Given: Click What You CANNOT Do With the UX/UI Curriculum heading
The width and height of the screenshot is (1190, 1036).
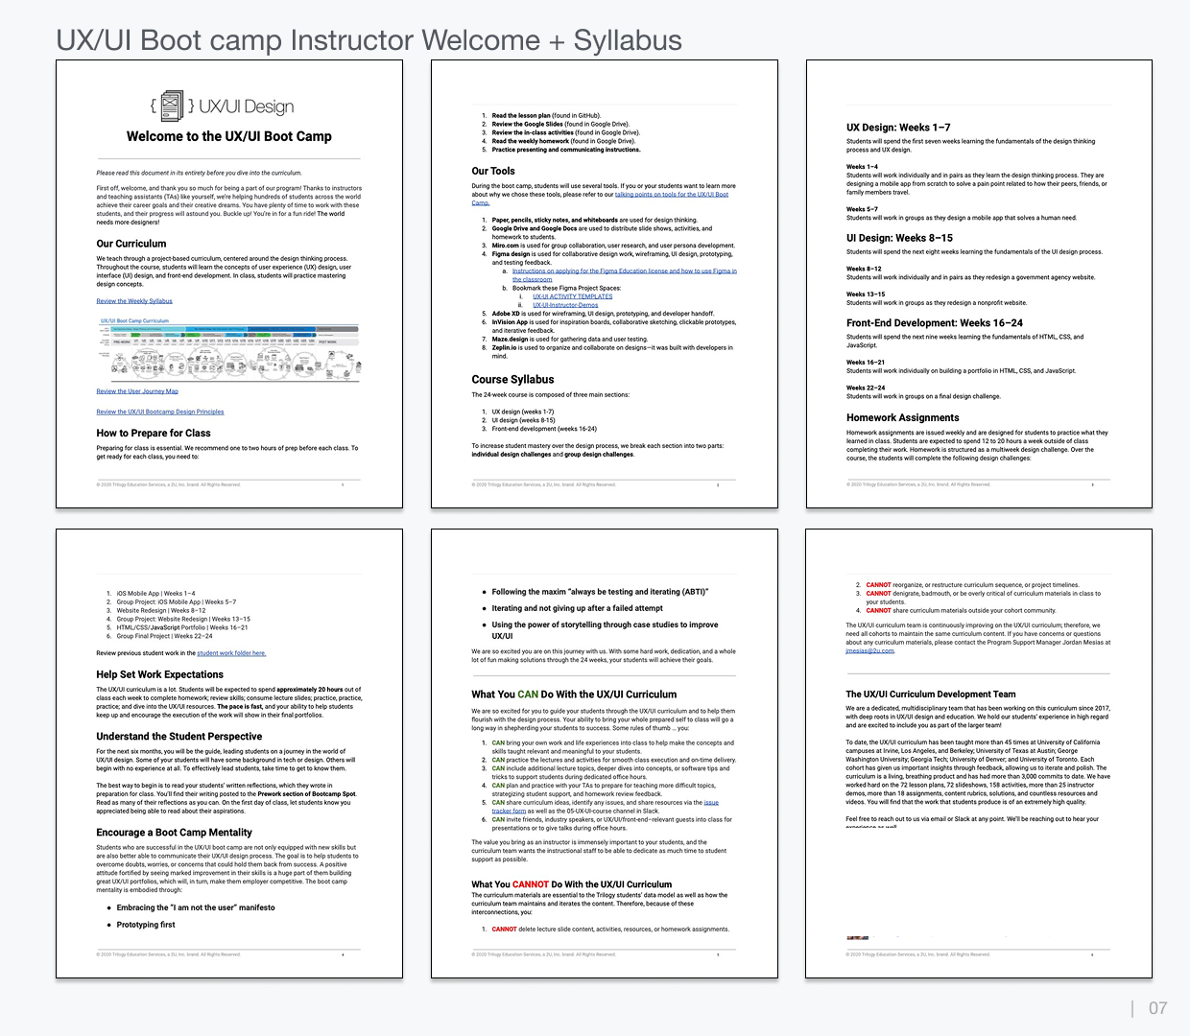Looking at the screenshot, I should tap(572, 884).
